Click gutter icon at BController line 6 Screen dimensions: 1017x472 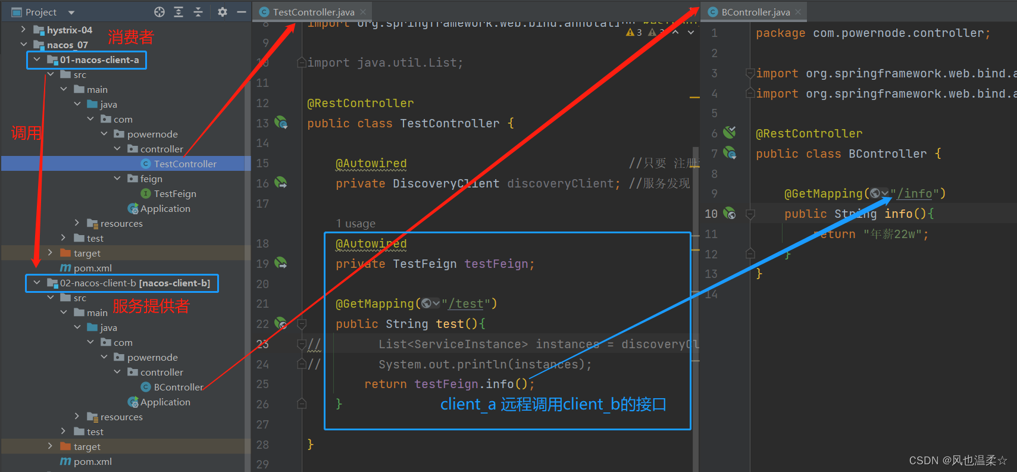point(730,132)
